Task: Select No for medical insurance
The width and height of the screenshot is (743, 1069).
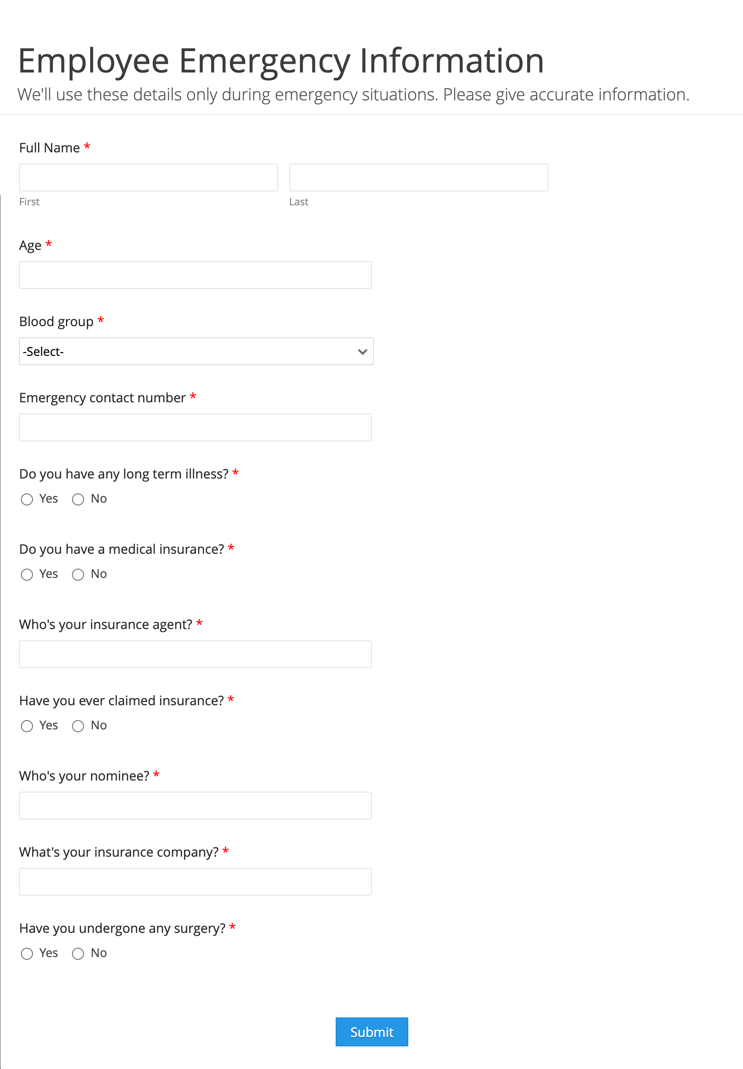Action: pos(78,575)
